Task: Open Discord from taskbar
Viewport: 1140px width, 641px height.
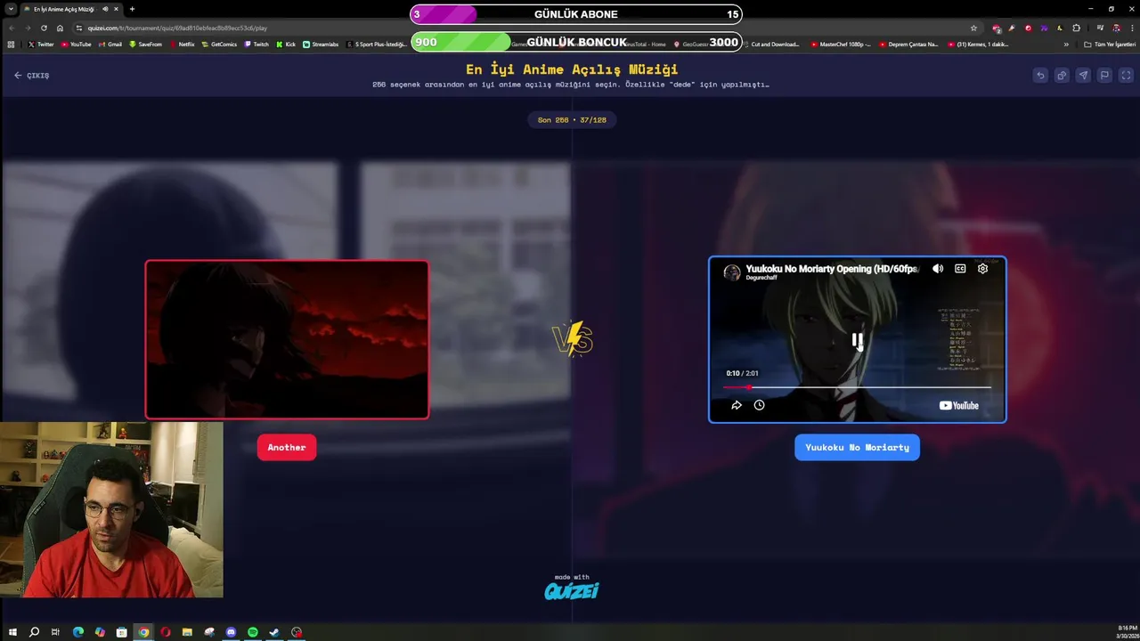Action: click(231, 632)
